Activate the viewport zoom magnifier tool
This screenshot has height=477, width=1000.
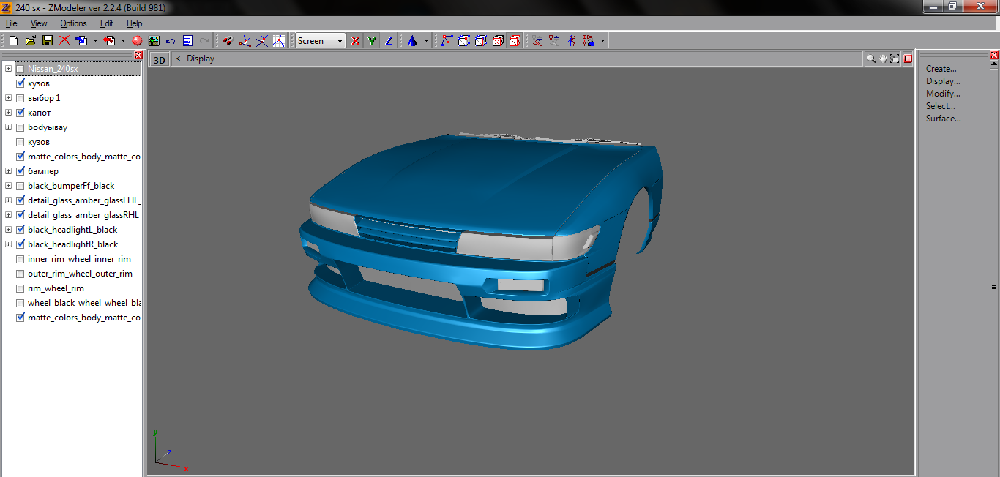(871, 59)
